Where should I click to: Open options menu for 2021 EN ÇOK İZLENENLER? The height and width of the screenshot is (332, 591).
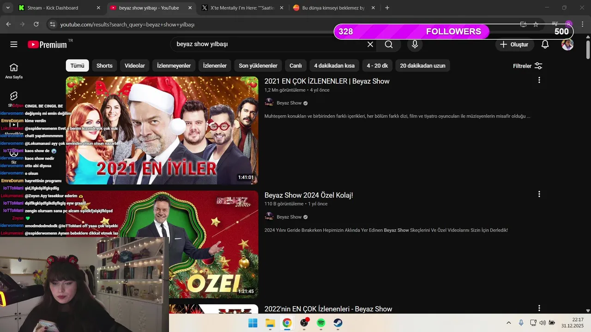click(x=539, y=80)
